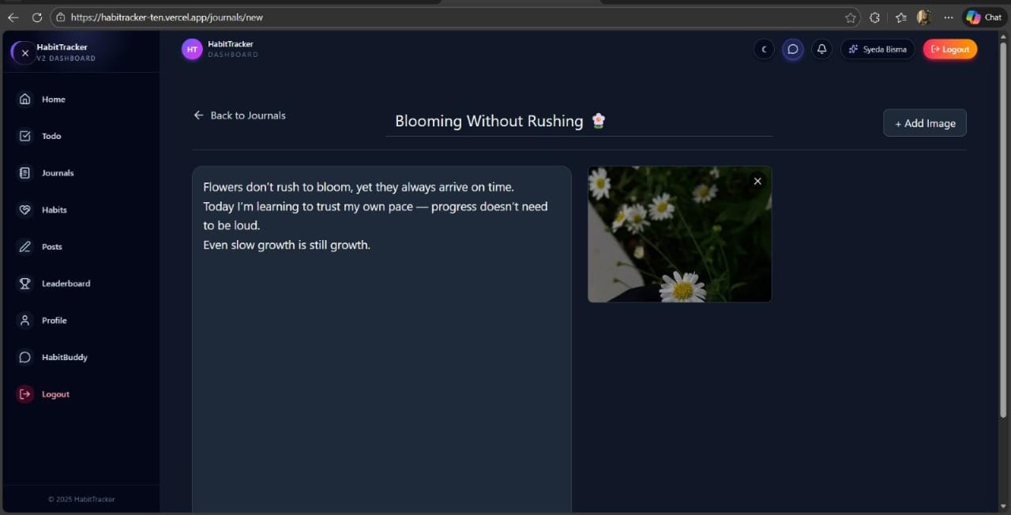Click the chat bubble icon beside the bell
1011x515 pixels.
(793, 49)
